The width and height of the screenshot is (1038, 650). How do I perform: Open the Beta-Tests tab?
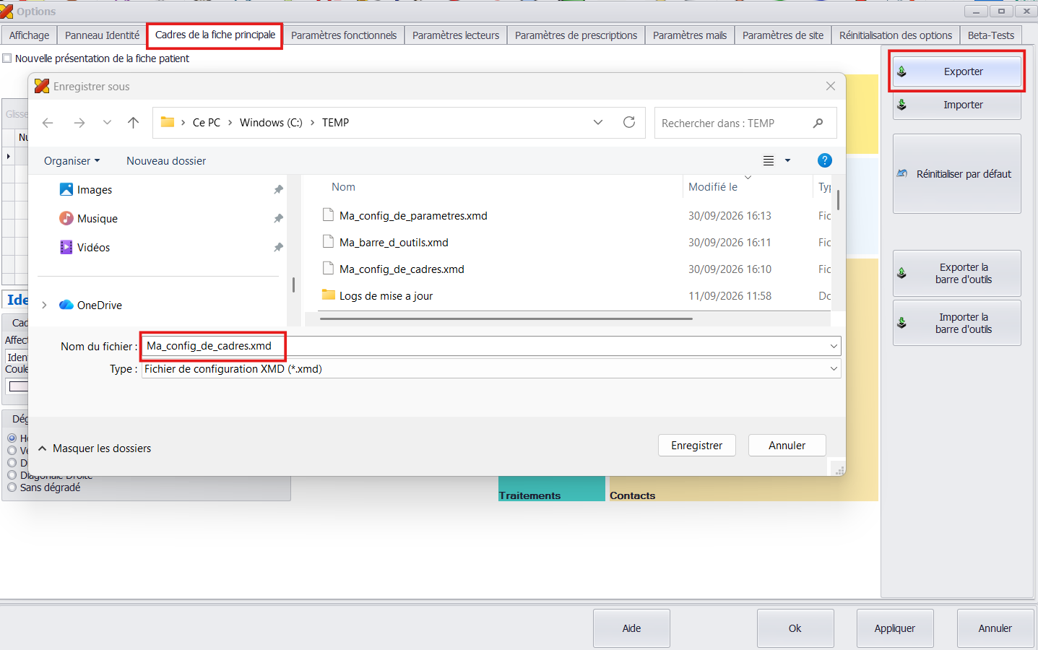tap(990, 35)
